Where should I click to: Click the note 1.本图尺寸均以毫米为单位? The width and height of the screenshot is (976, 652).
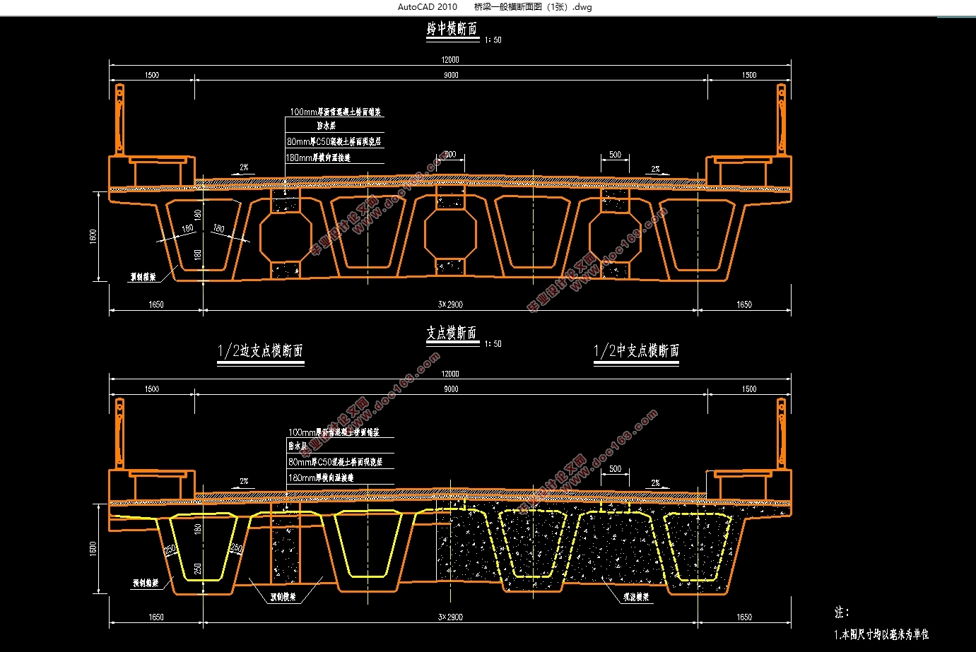[881, 634]
